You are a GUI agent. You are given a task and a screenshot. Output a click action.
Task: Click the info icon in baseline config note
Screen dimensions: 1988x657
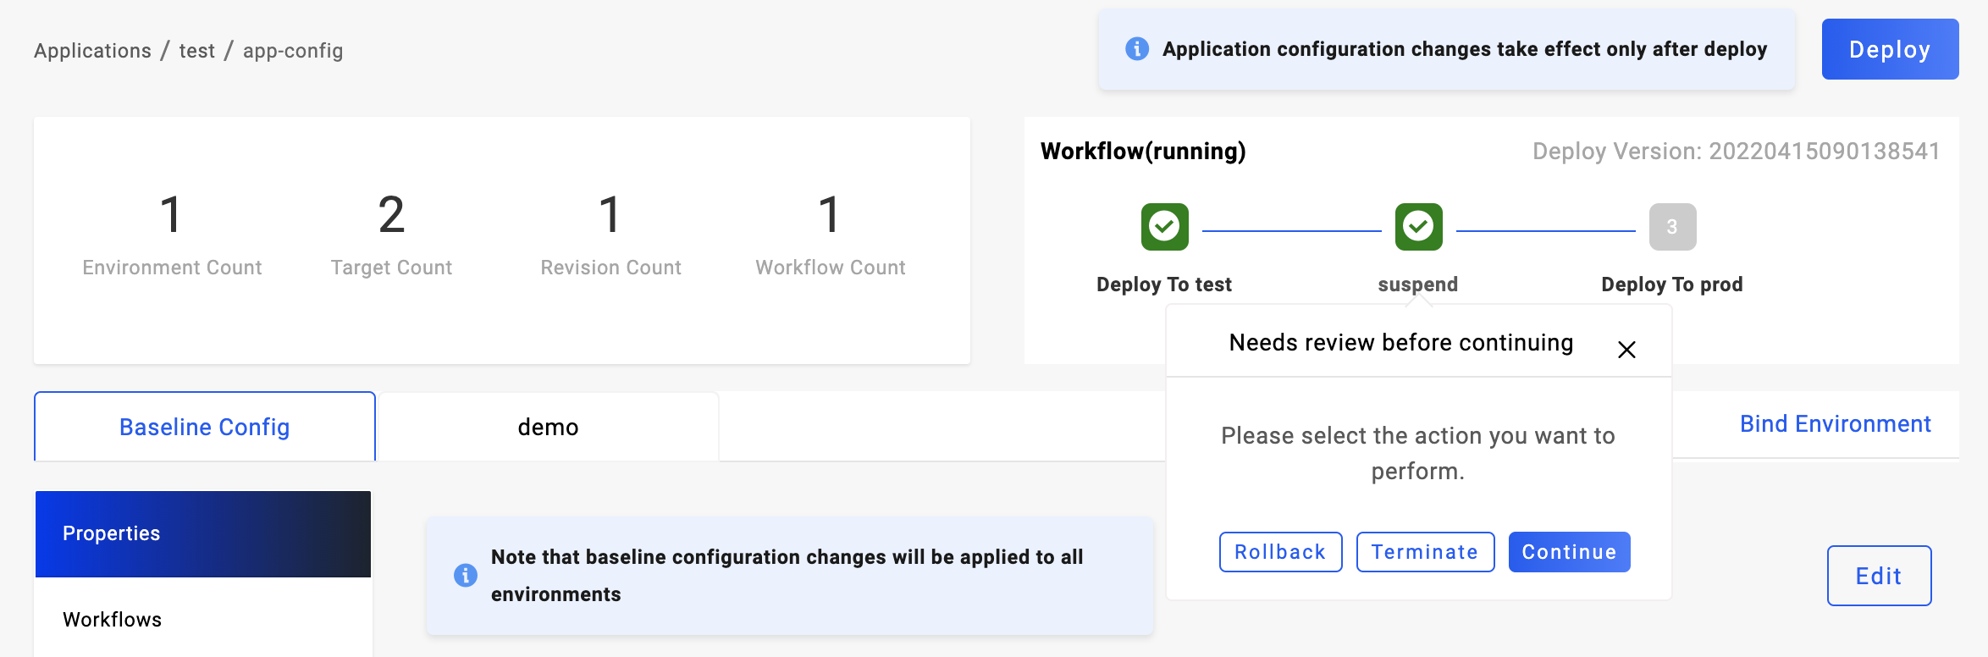point(466,576)
